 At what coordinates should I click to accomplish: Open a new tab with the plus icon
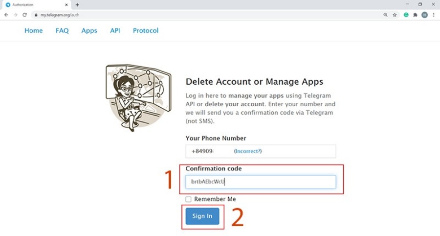77,5
